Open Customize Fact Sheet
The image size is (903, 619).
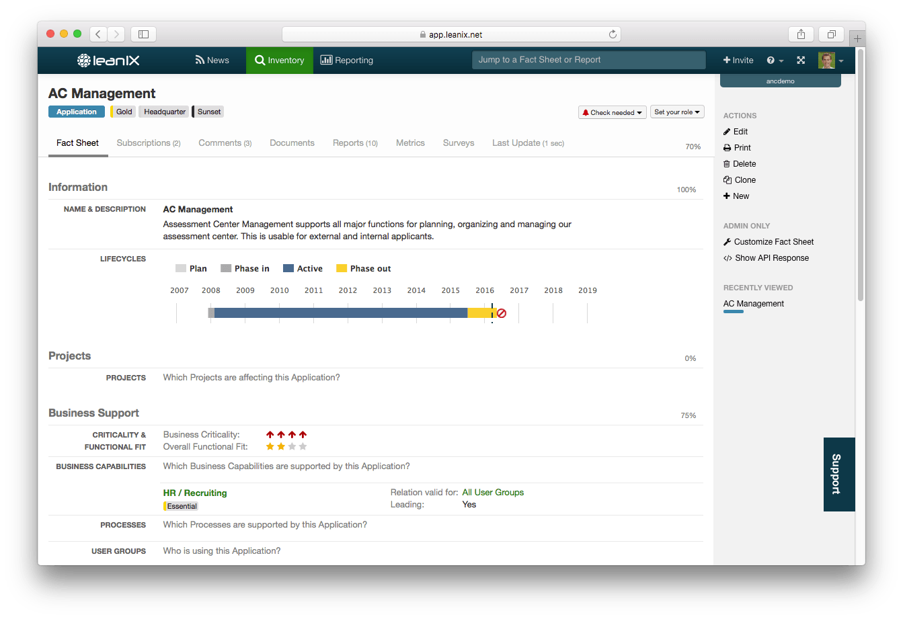(769, 242)
